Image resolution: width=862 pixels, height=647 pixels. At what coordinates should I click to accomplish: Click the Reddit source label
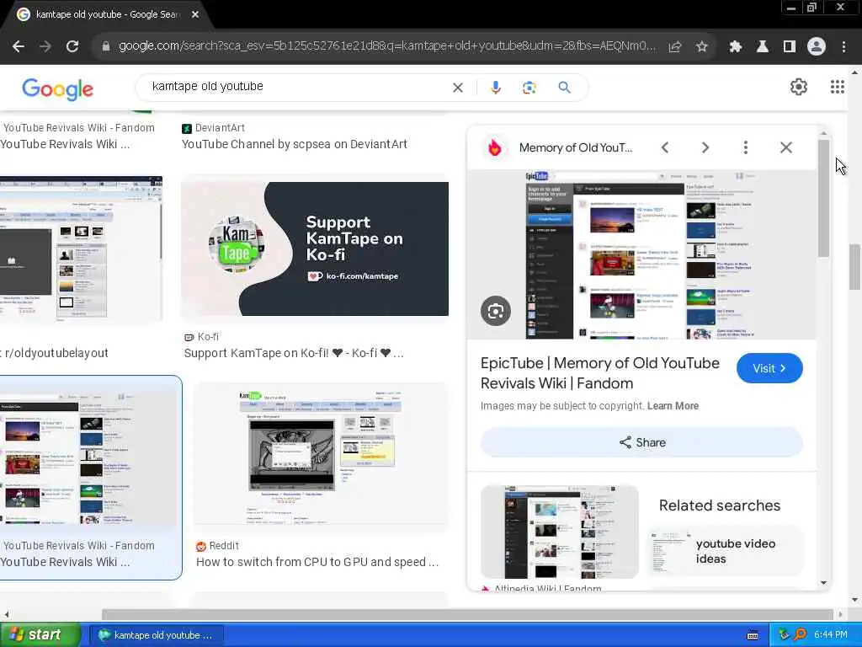(217, 546)
